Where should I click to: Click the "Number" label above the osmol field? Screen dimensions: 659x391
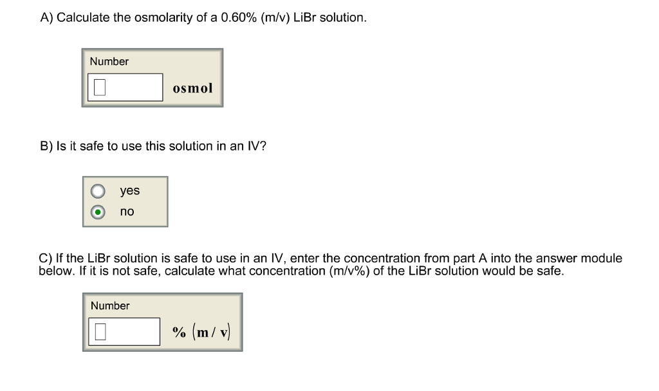click(x=109, y=62)
